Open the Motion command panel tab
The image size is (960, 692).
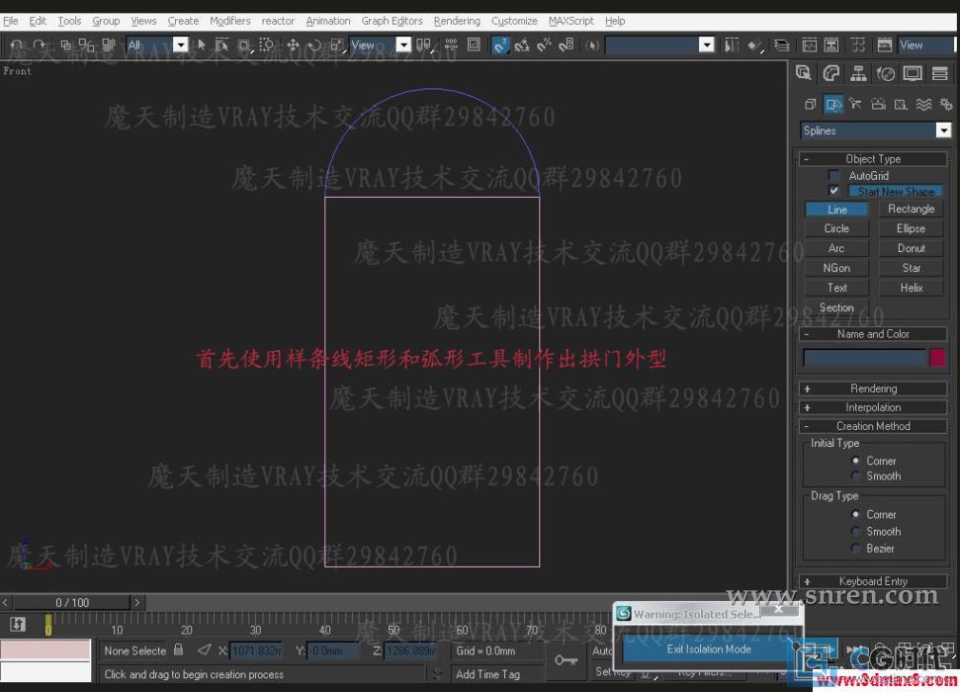tap(885, 74)
